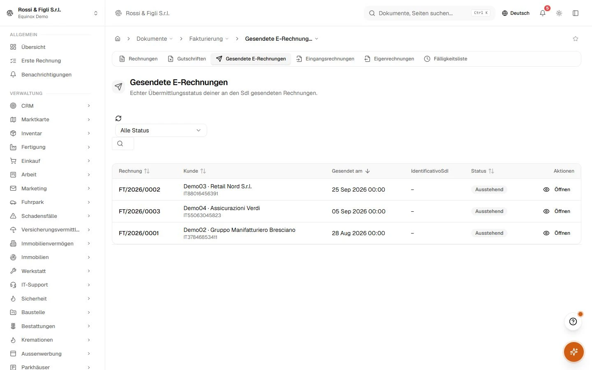Click customer Demo03 · Retail Nord S.r.l.
Image resolution: width=592 pixels, height=370 pixels.
217,186
